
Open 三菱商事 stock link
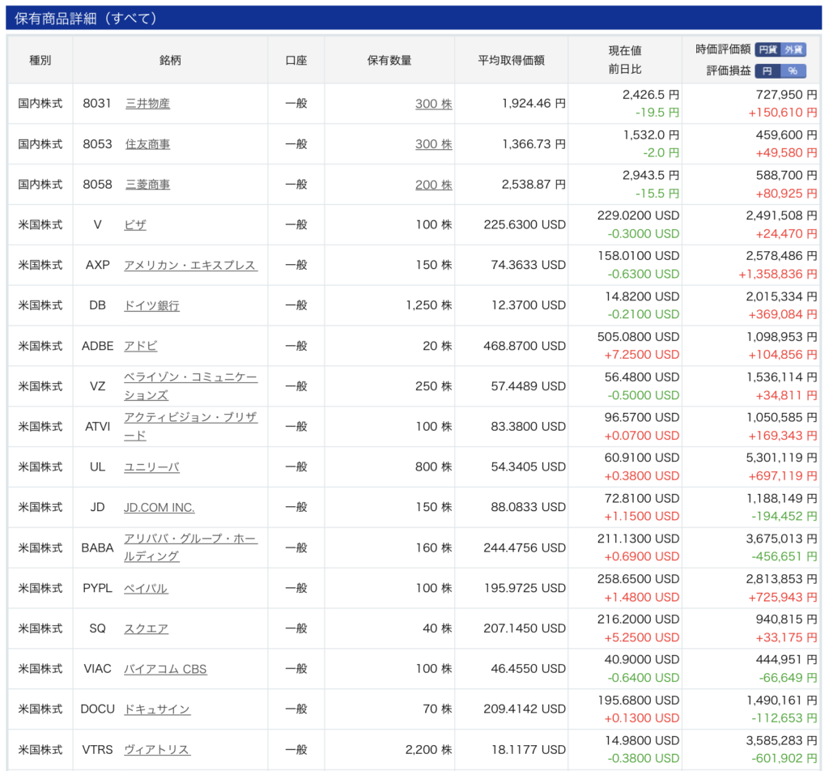click(147, 185)
